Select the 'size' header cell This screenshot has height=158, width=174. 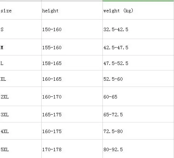(21, 10)
